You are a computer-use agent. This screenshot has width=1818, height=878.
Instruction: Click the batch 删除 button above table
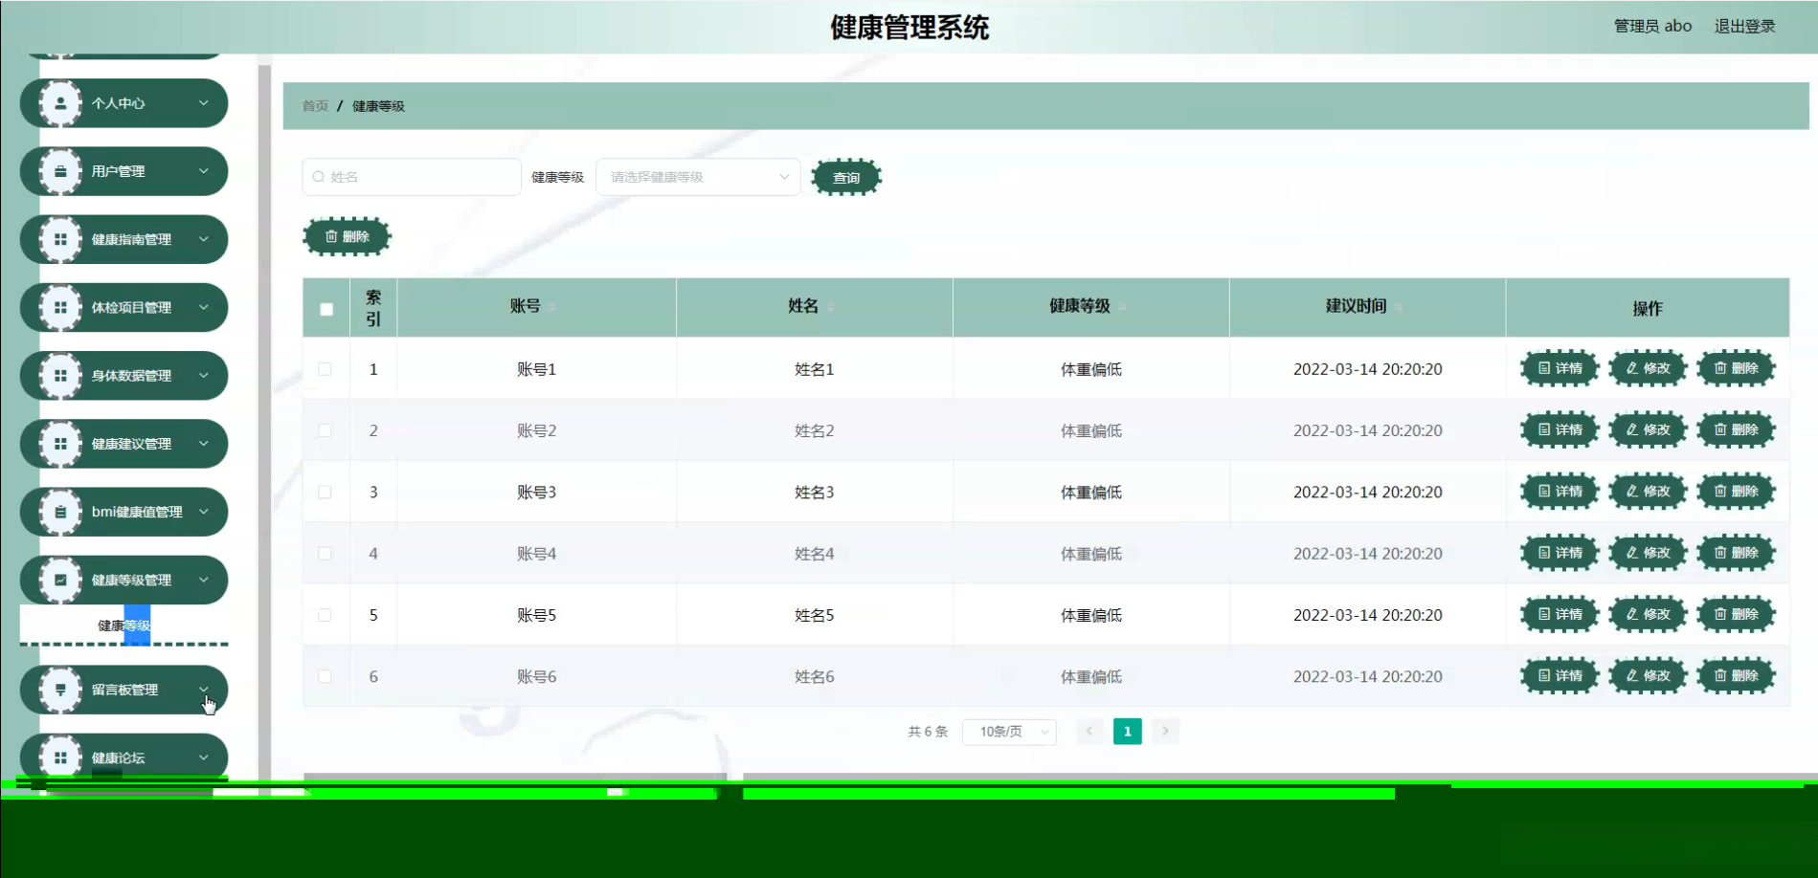(x=347, y=236)
